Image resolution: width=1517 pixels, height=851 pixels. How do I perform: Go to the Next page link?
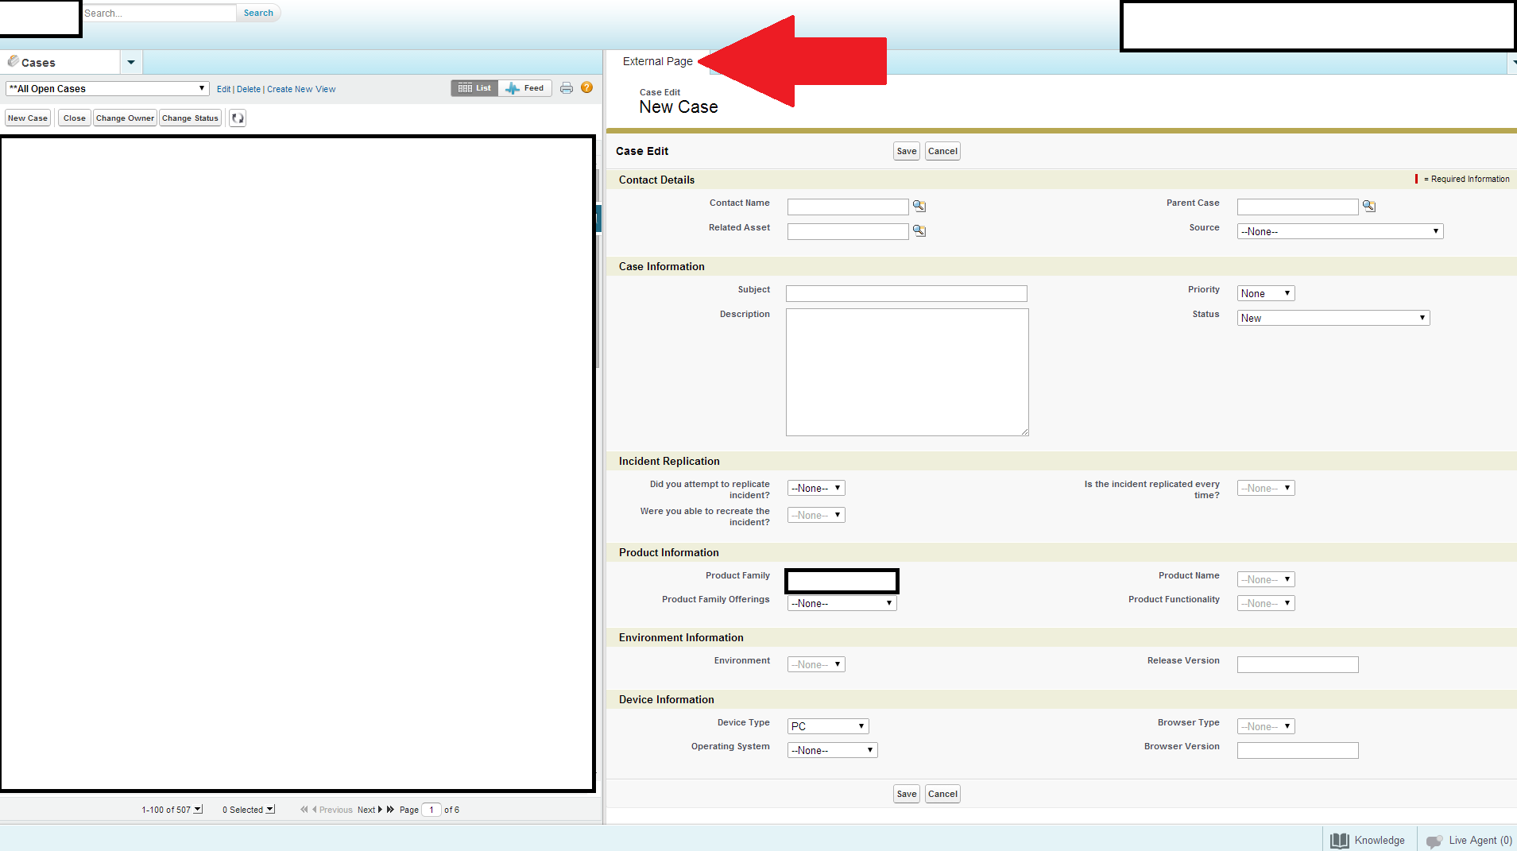click(x=366, y=810)
